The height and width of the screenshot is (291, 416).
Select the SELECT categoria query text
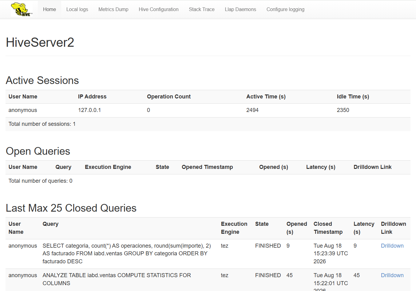pos(127,253)
